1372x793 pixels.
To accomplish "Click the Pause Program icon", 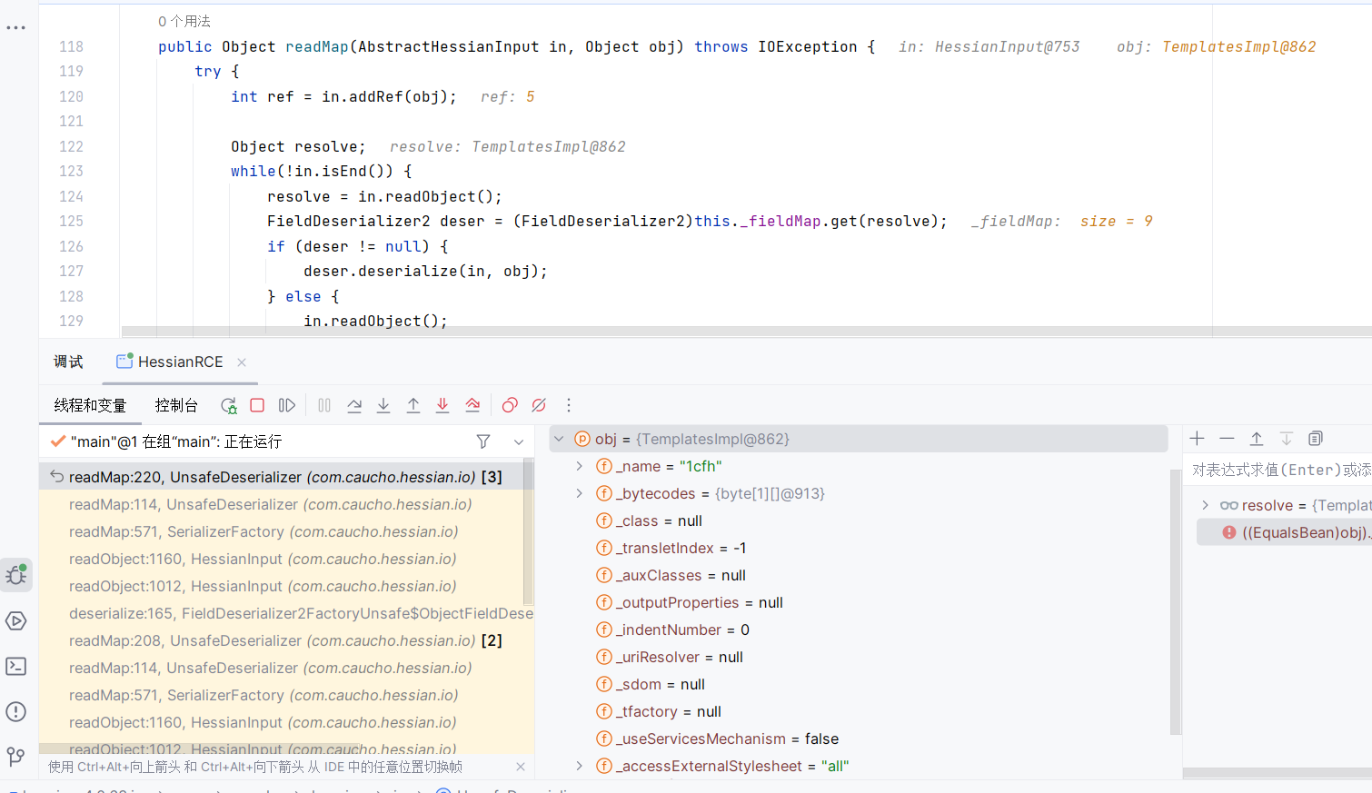I will click(x=324, y=405).
